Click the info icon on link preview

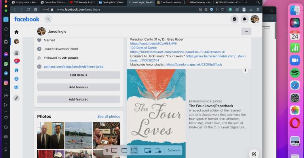coord(245,71)
